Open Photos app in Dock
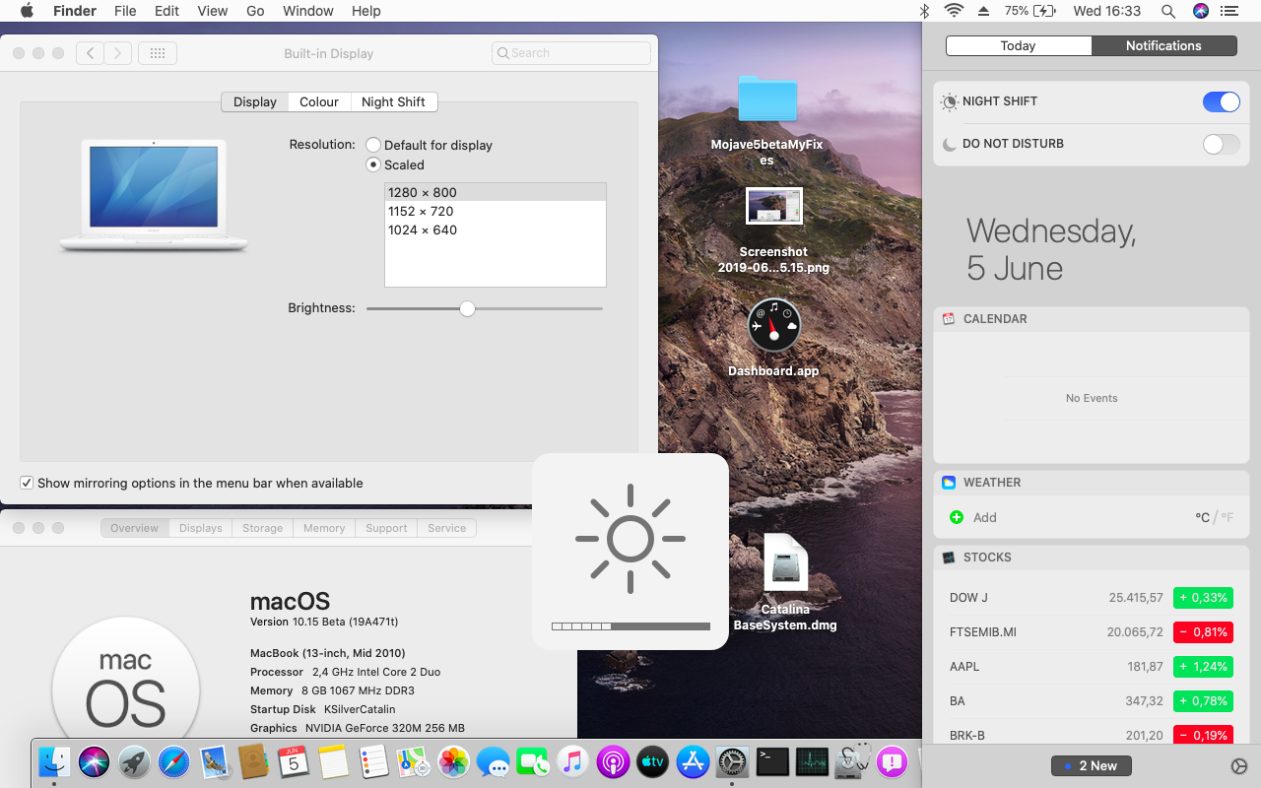 click(x=453, y=761)
